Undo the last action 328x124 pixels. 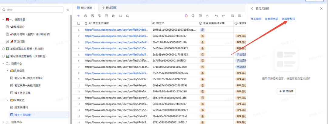coord(216,16)
